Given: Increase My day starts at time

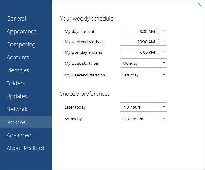Looking at the screenshot, I should (x=158, y=30).
